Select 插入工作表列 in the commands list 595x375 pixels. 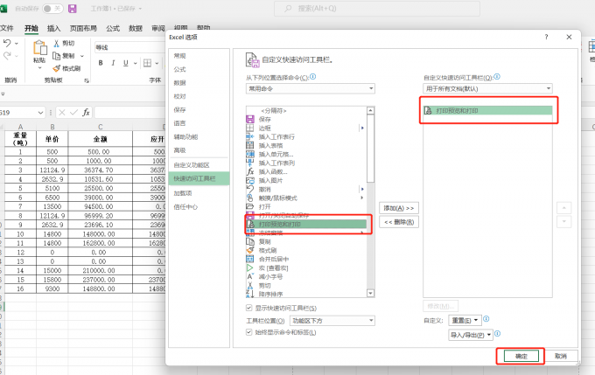pos(306,163)
